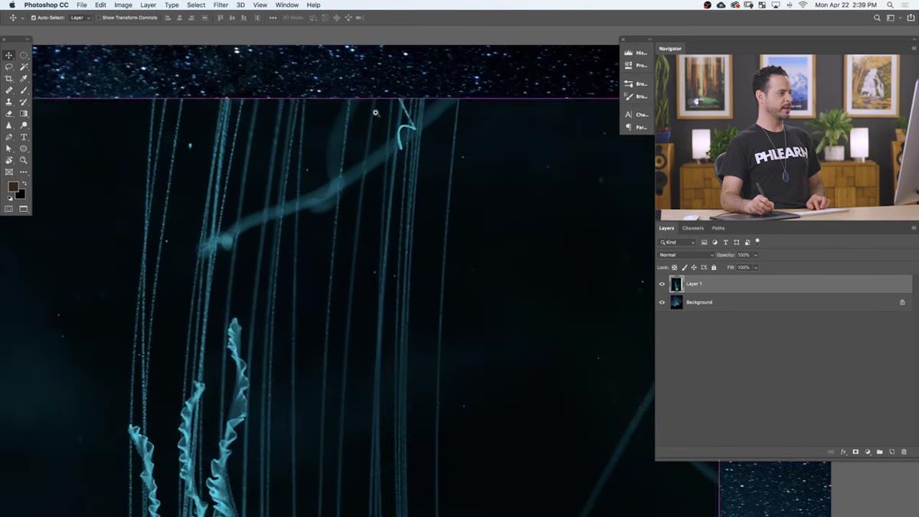Uncheck the Auto-Select checkbox
The image size is (919, 517).
pos(33,18)
